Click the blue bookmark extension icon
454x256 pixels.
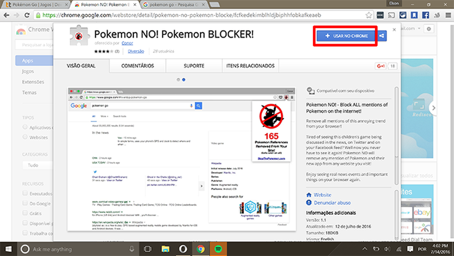[x=414, y=15]
